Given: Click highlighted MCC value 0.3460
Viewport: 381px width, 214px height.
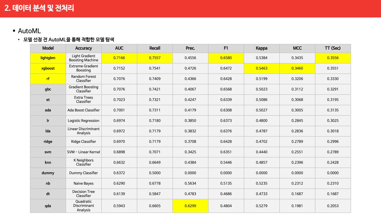Looking at the screenshot, I should [297, 68].
